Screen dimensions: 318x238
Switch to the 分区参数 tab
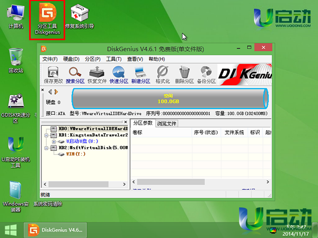pos(143,123)
